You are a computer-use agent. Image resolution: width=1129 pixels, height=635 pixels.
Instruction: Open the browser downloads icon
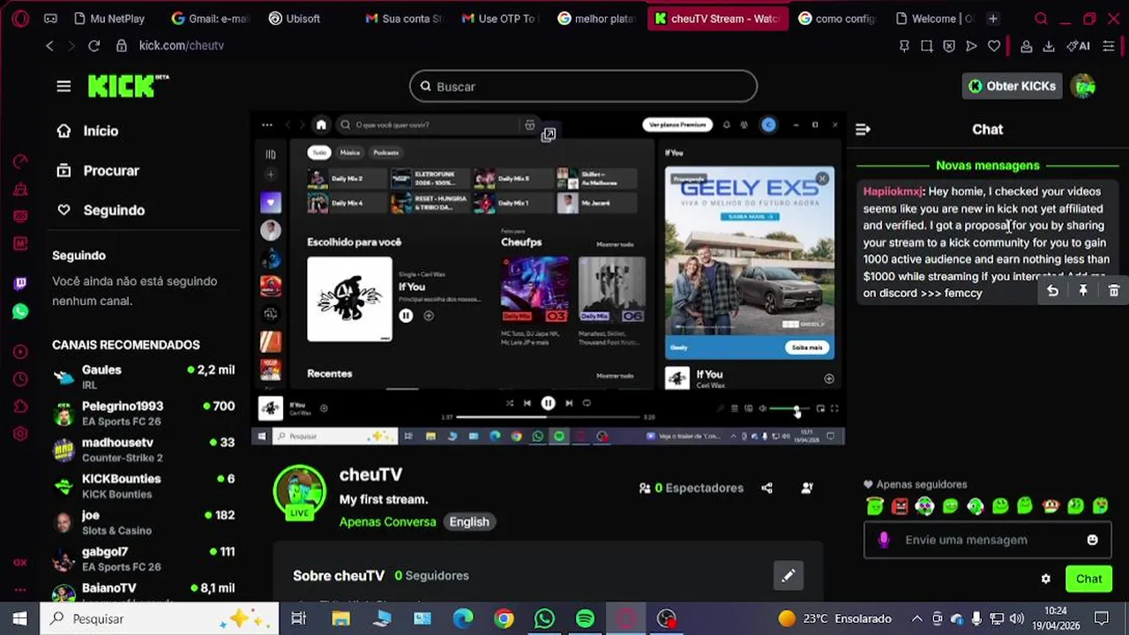(x=1049, y=46)
